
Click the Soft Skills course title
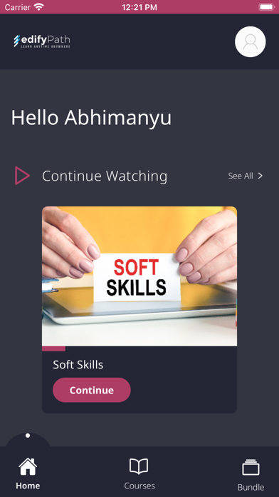click(x=78, y=364)
